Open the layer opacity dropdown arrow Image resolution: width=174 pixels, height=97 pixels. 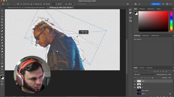(173, 75)
